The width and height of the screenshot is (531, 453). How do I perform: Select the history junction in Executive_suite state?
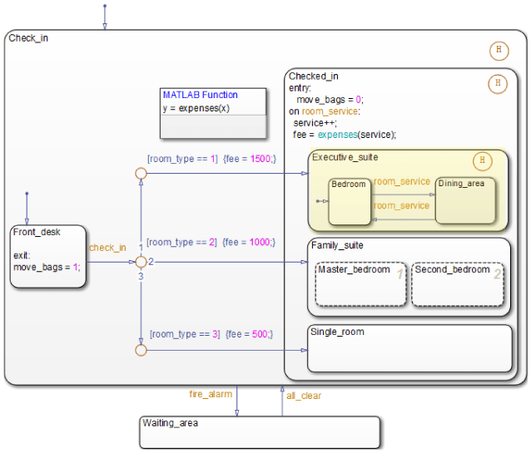482,161
